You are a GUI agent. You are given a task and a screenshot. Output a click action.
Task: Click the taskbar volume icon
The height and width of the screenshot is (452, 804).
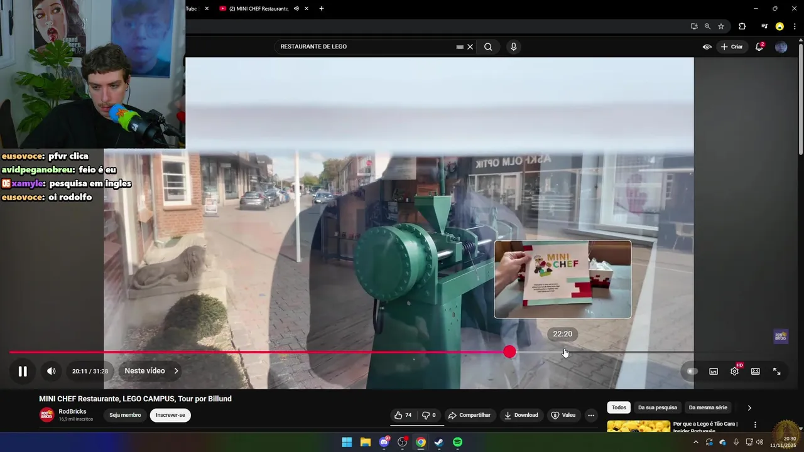coord(759,442)
